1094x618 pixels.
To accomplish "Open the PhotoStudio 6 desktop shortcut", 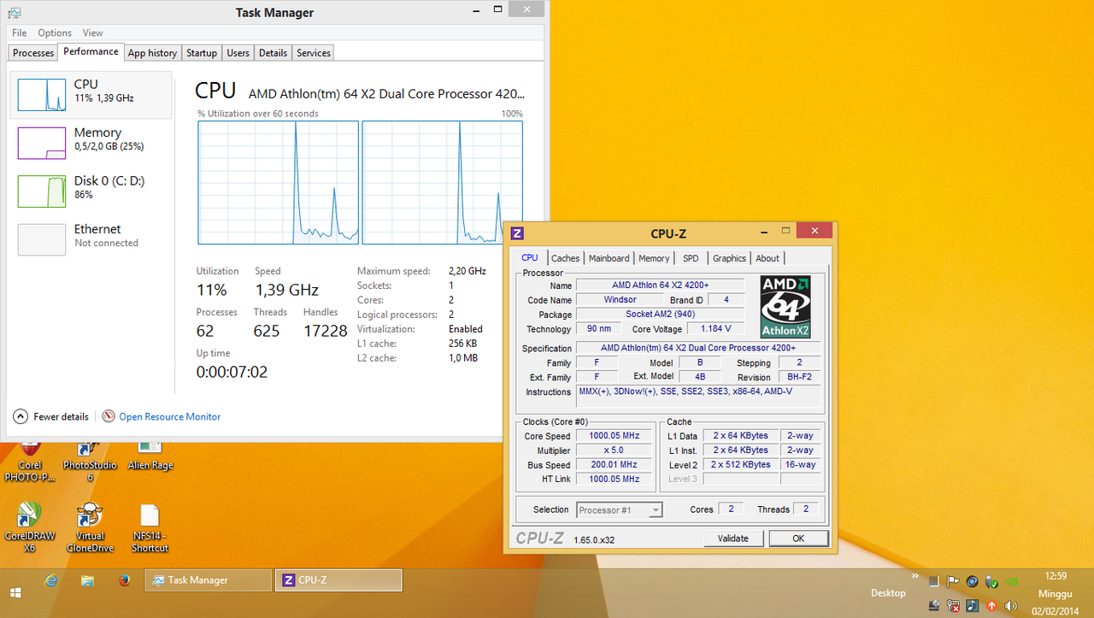I will click(x=90, y=461).
